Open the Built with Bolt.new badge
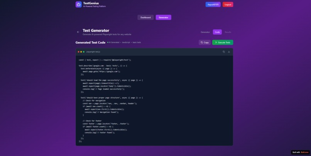 tap(301, 152)
